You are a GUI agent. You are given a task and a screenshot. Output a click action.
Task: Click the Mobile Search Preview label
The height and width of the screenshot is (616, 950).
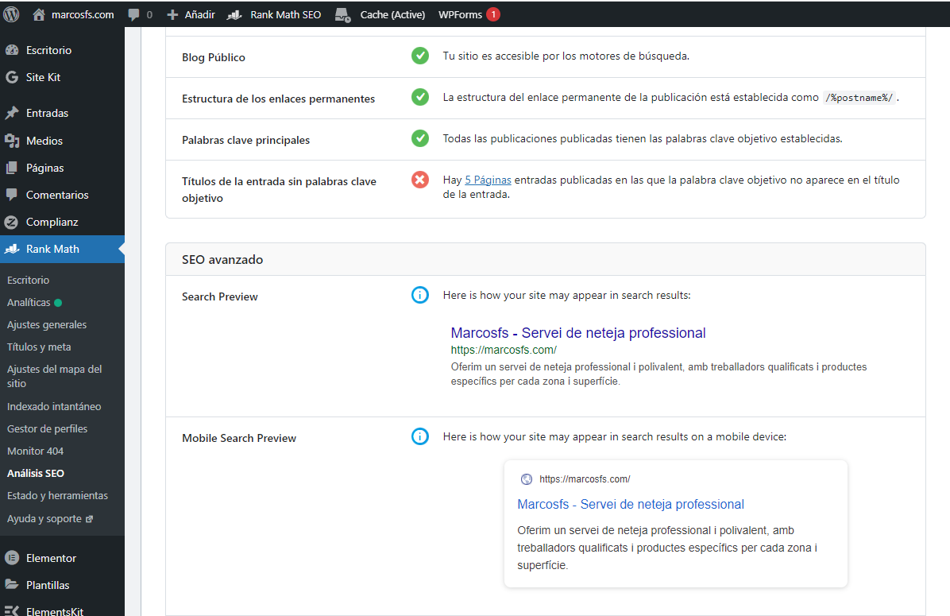(x=239, y=439)
